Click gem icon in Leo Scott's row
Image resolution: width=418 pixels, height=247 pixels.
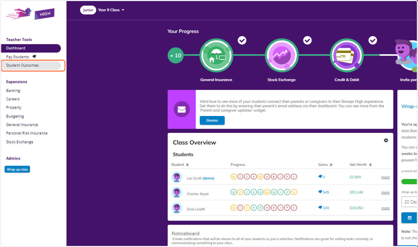(x=320, y=177)
